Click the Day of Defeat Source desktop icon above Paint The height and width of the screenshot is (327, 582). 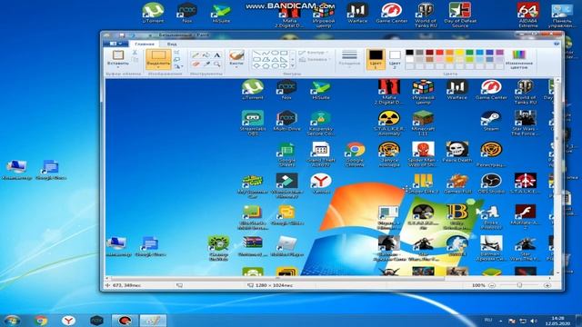coord(460,15)
